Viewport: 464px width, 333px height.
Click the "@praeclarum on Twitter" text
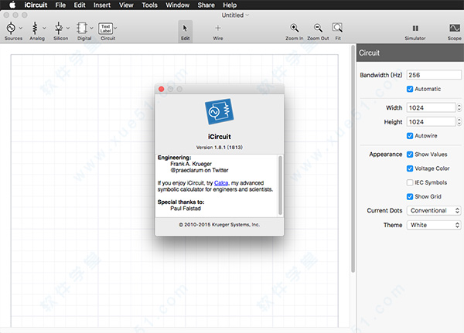tap(200, 170)
